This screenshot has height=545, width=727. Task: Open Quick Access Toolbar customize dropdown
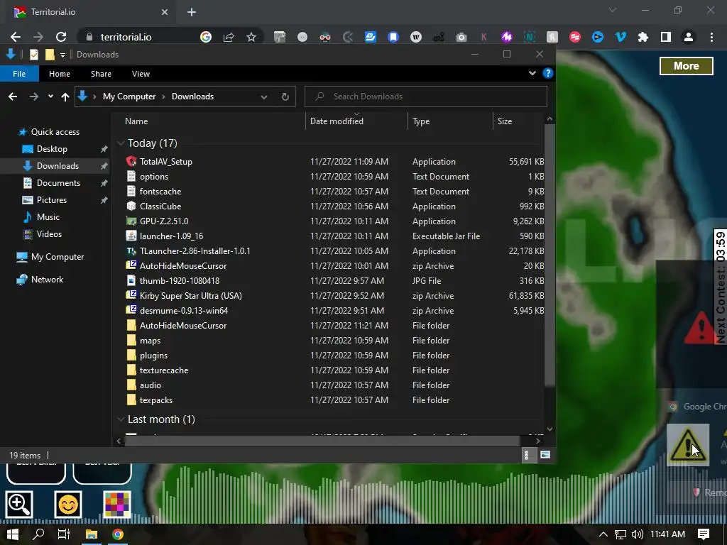pyautogui.click(x=62, y=55)
